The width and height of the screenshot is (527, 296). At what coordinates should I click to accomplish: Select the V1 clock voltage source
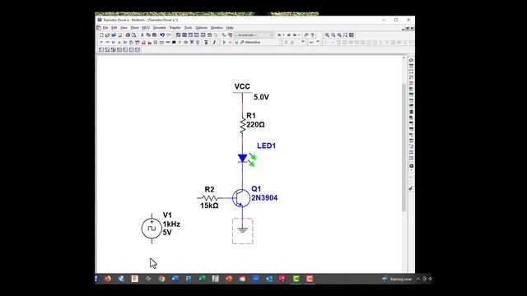152,229
